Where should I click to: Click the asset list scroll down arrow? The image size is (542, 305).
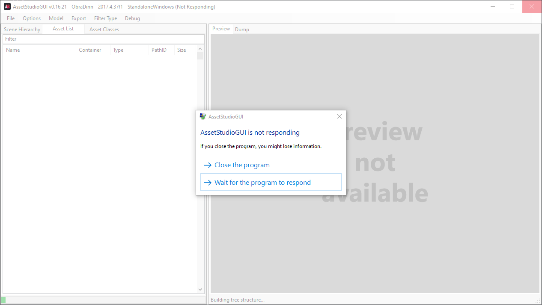coord(200,290)
